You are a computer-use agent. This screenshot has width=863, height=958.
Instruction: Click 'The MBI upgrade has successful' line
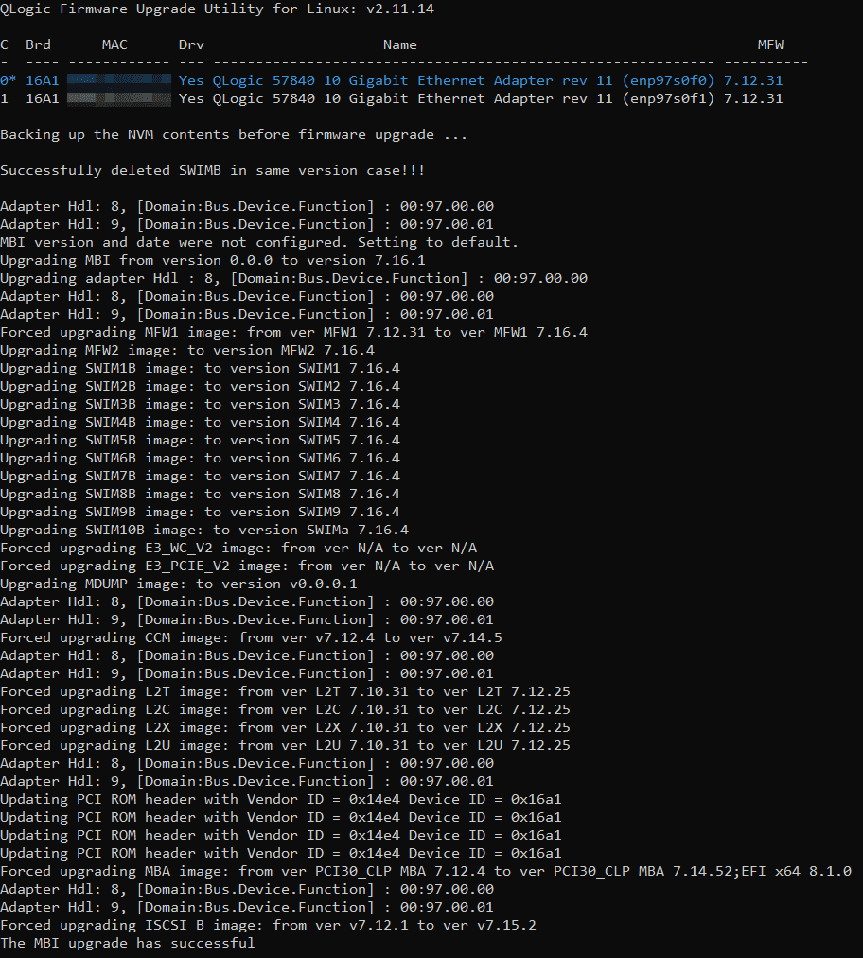(127, 943)
